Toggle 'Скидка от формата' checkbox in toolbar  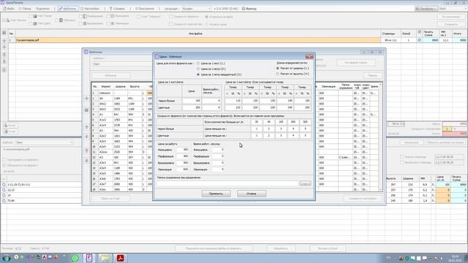point(170,17)
